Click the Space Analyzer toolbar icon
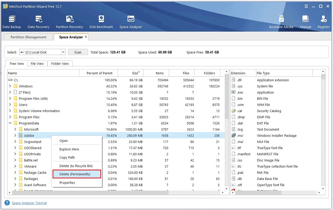The width and height of the screenshot is (333, 210). coord(131,22)
